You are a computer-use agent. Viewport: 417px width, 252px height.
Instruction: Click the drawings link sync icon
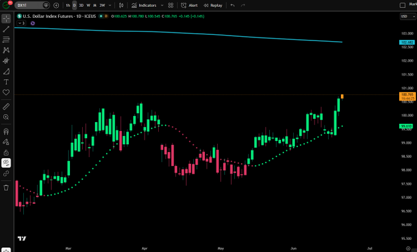(x=6, y=174)
